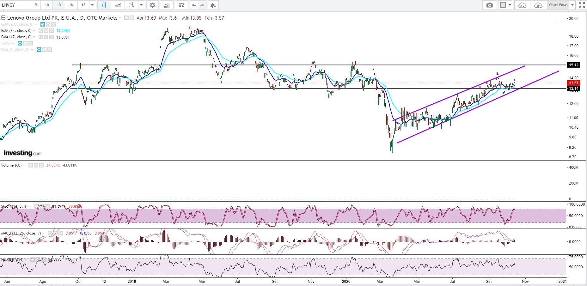Open the indicators list
Viewport: 587px width, 286px height.
point(167,5)
